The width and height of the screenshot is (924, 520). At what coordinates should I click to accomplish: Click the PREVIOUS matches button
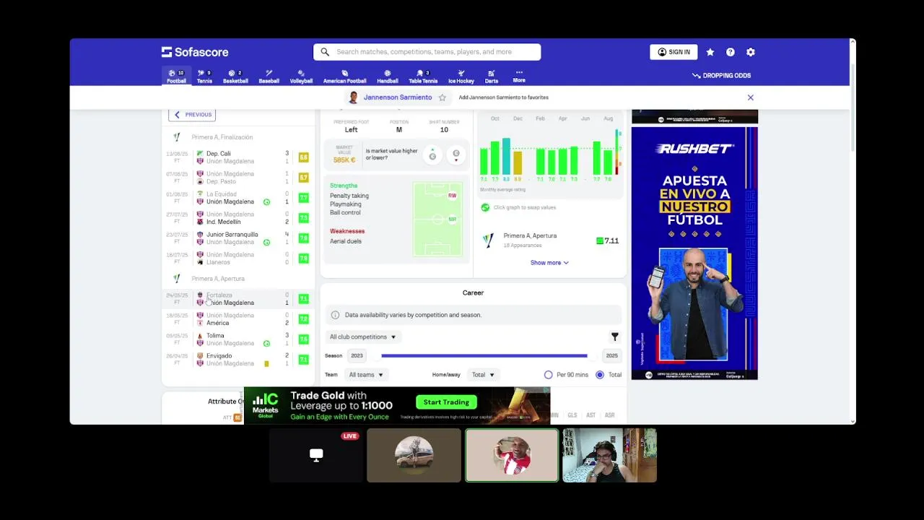pos(192,114)
